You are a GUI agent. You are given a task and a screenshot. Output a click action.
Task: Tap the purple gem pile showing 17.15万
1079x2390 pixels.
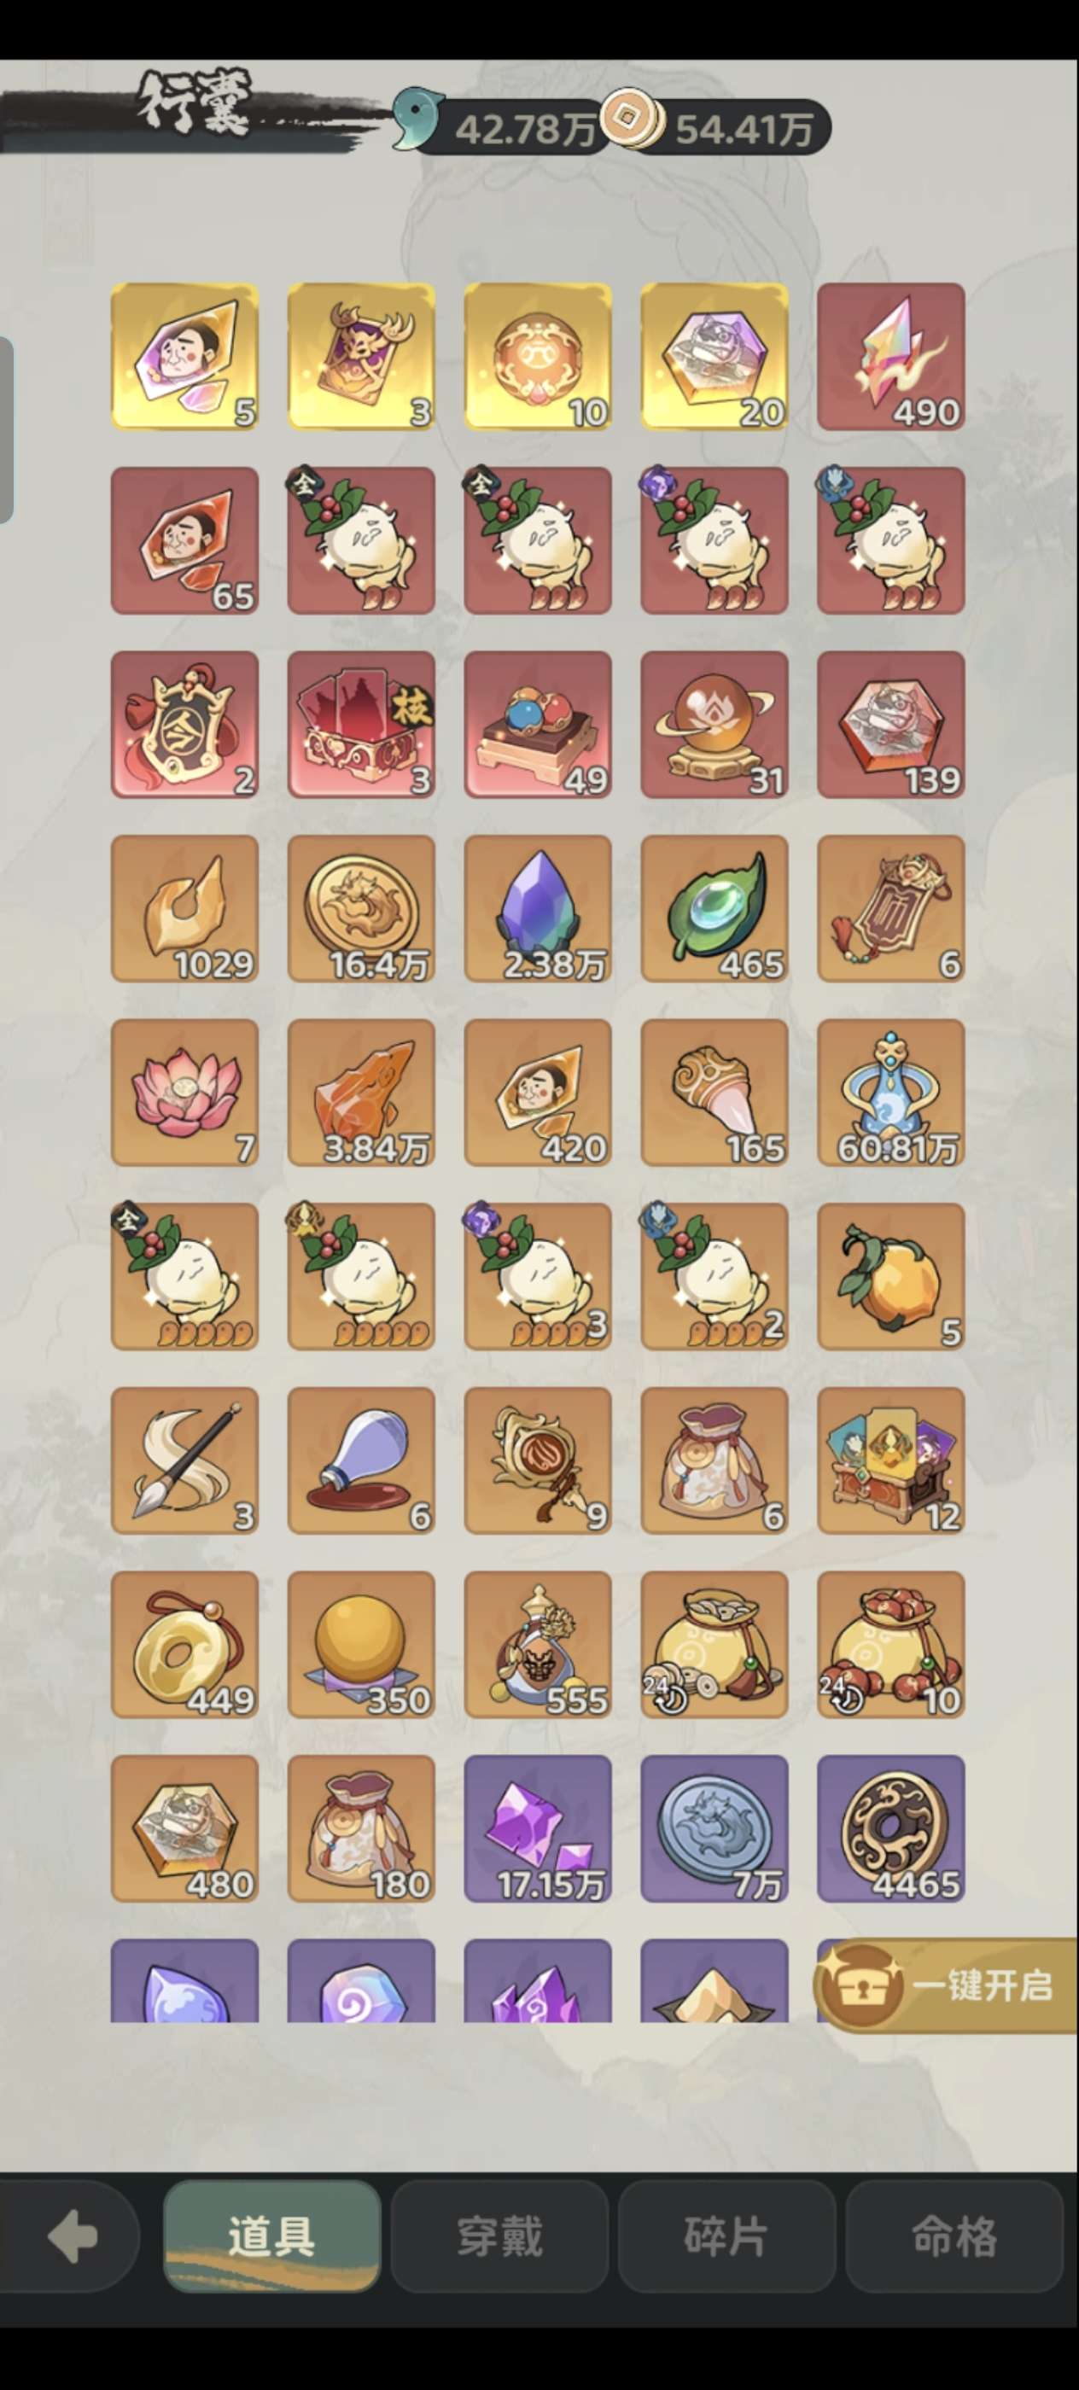pos(538,1828)
